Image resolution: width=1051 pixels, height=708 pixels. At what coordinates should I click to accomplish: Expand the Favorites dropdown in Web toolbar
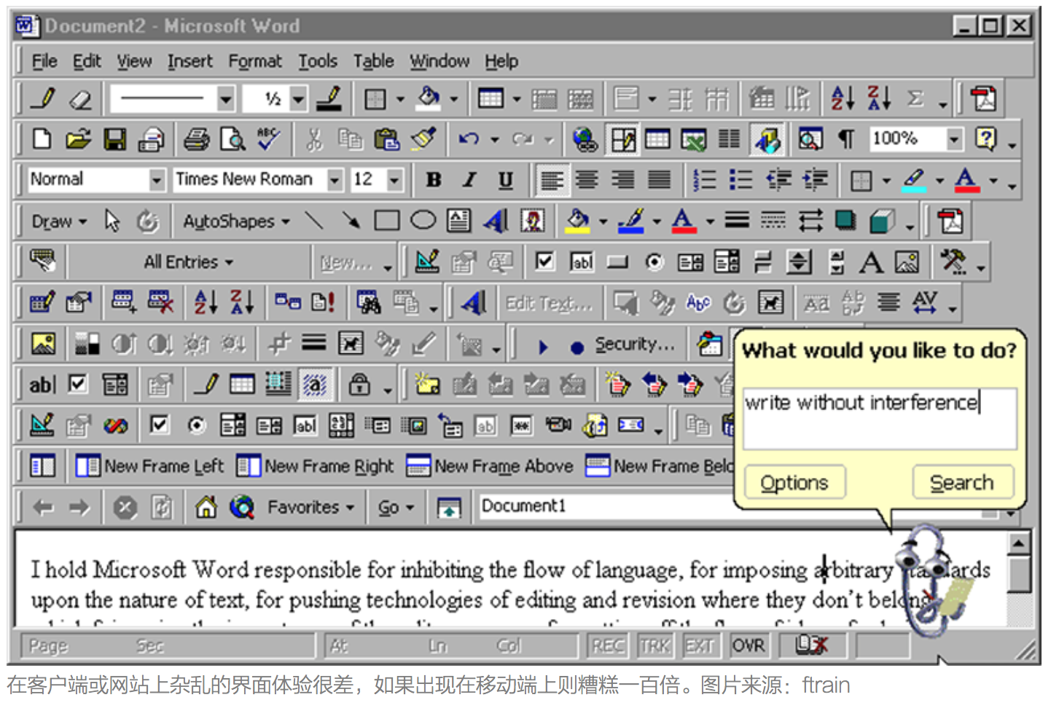pos(310,506)
